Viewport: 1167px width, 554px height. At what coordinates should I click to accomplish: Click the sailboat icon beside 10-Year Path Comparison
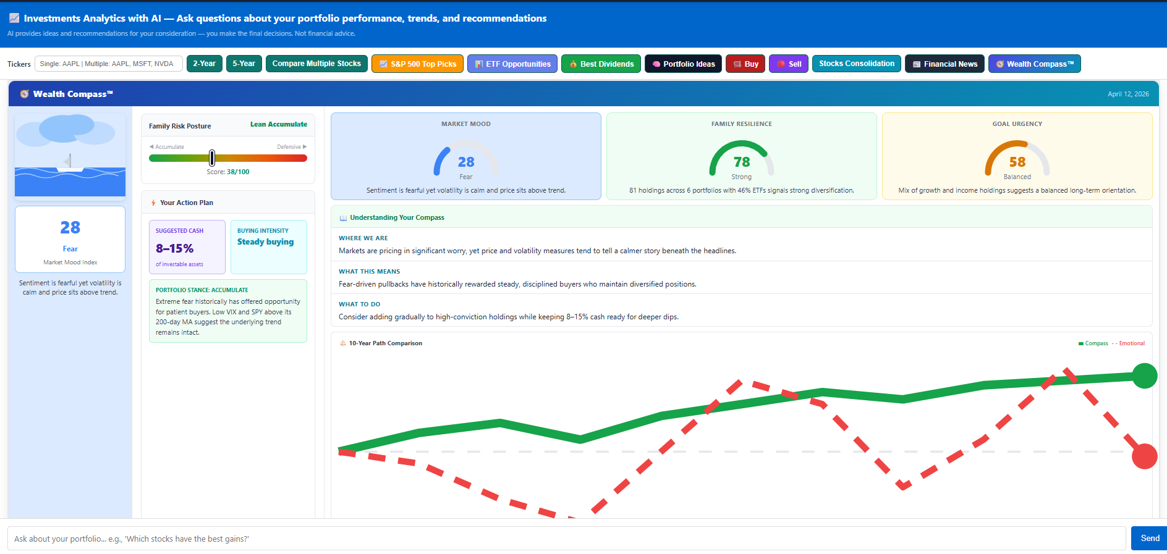click(x=343, y=343)
